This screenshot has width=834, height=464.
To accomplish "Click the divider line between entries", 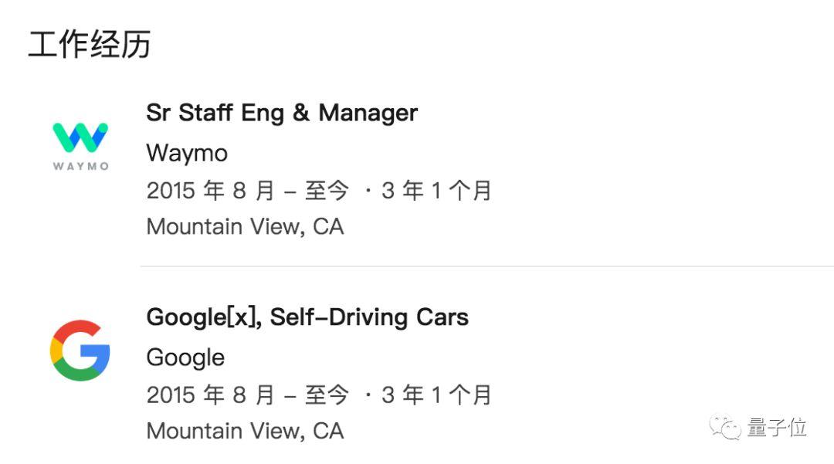I will 486,266.
